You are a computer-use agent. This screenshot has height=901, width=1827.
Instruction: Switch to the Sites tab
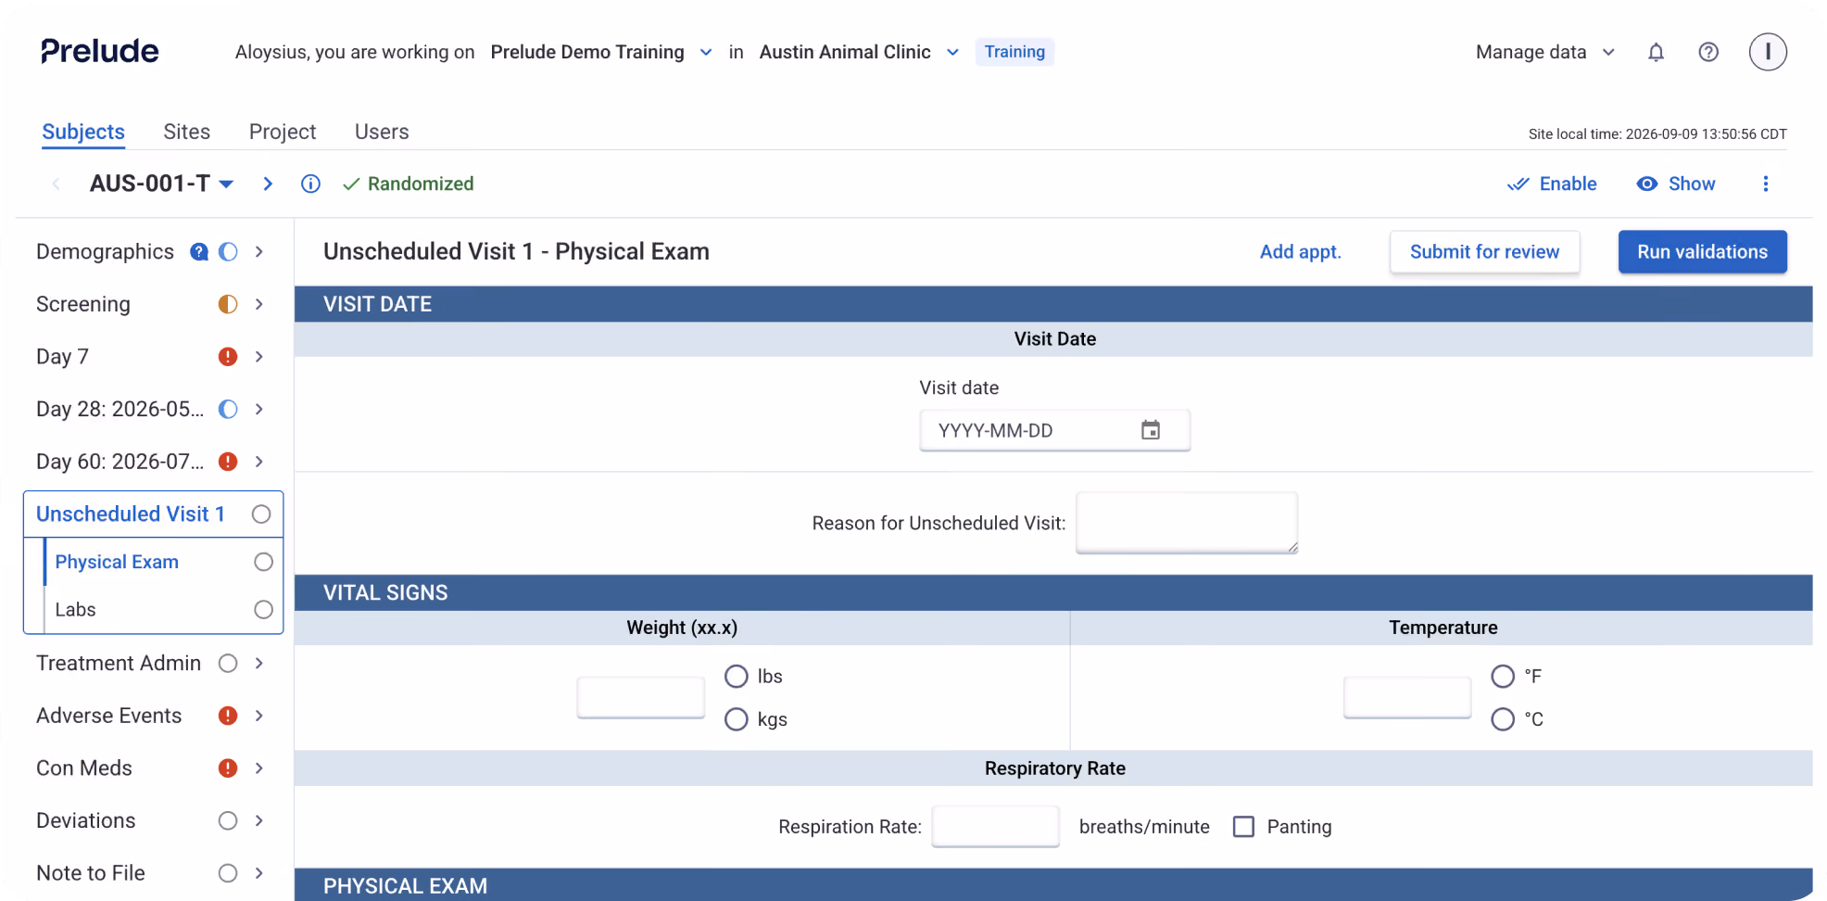[x=187, y=132]
